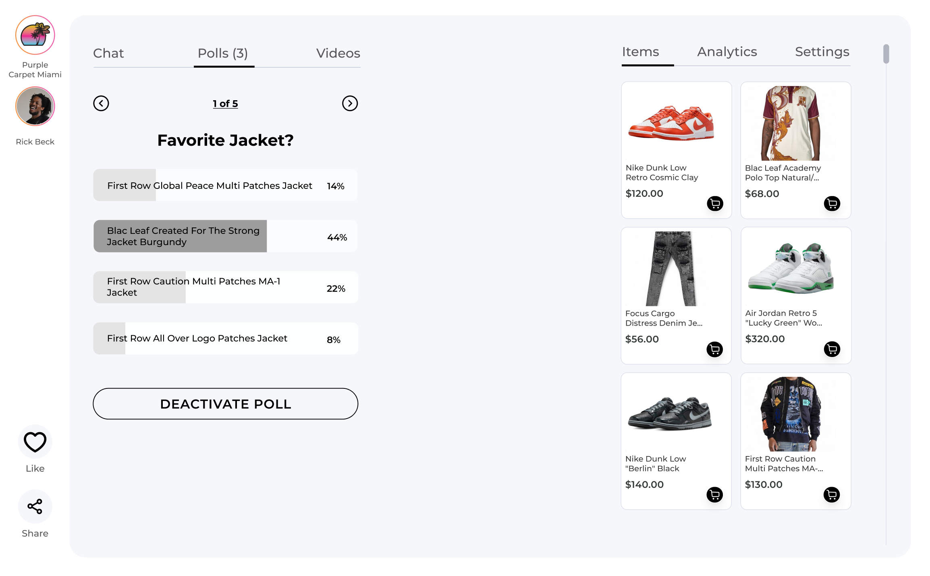Open the Videos tab

click(x=338, y=53)
